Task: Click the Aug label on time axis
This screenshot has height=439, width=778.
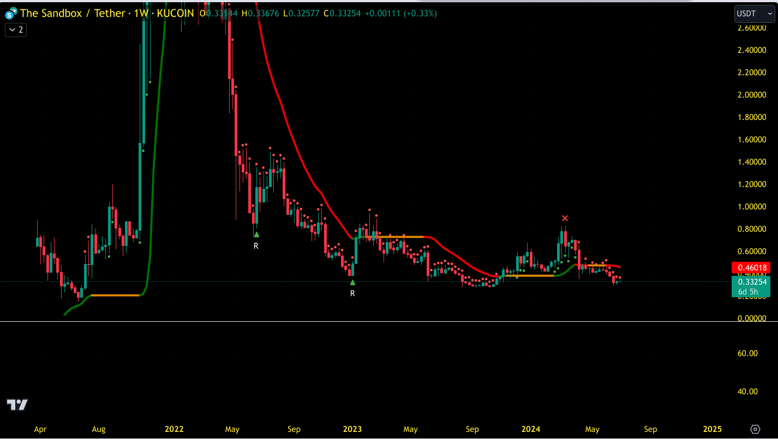Action: [x=99, y=429]
